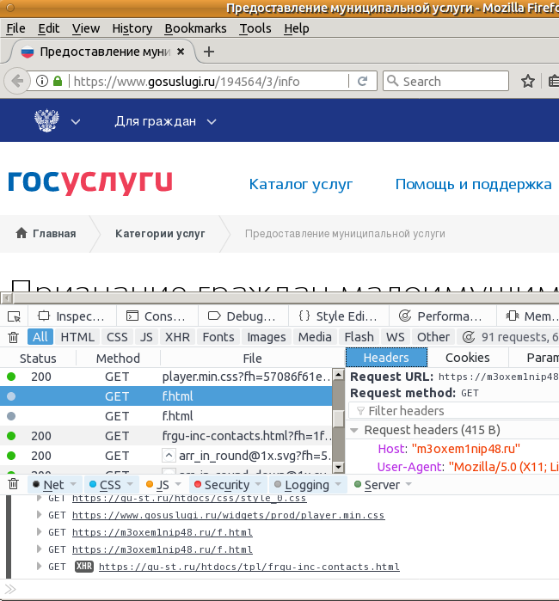The width and height of the screenshot is (559, 601).
Task: Click the request list scrollbar up arrow
Action: (339, 375)
